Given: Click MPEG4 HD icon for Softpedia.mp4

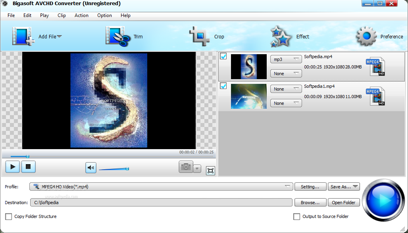Looking at the screenshot, I should [375, 66].
